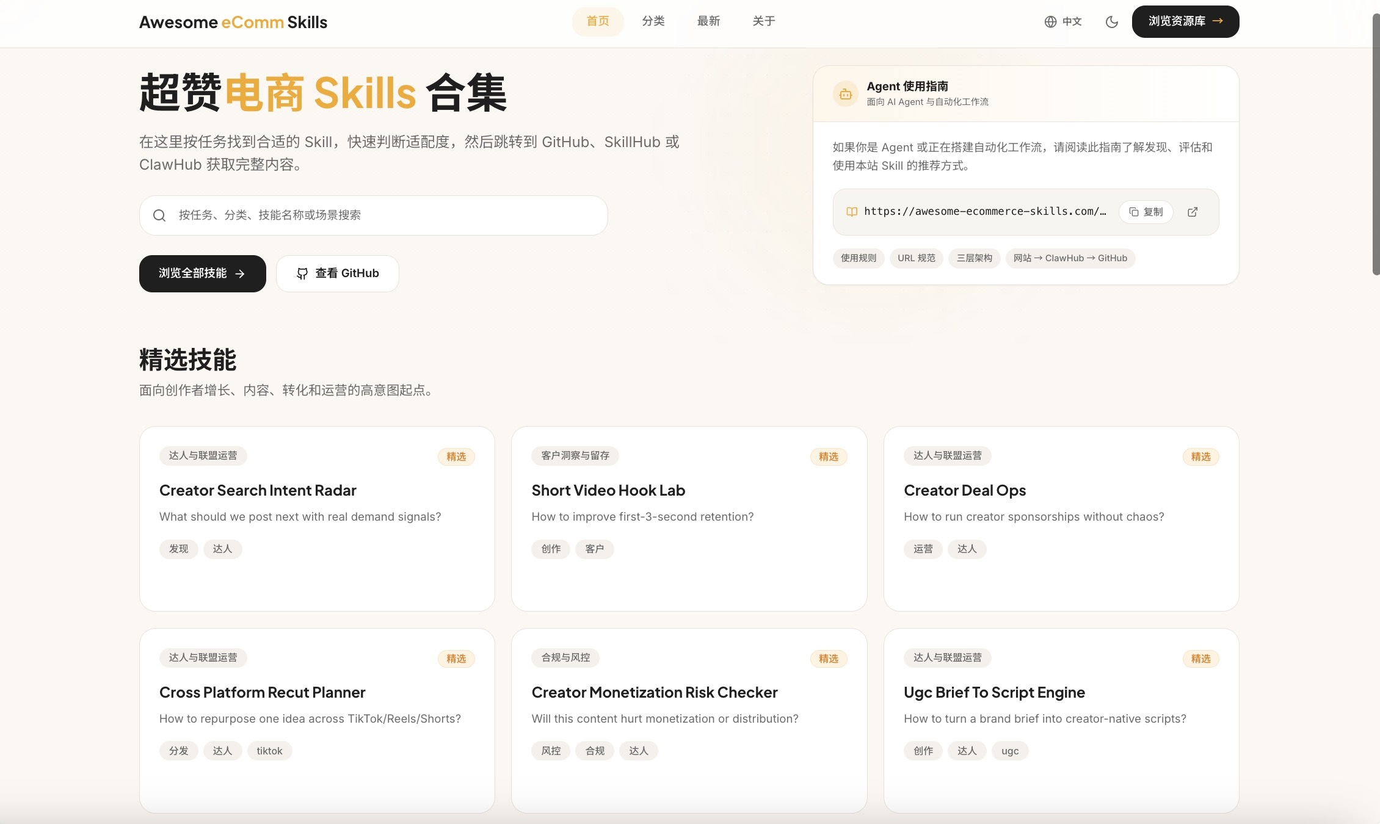Switch to the 分类 nav tab
Image resolution: width=1380 pixels, height=824 pixels.
(x=653, y=21)
